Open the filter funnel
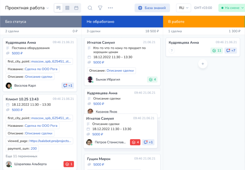Image resolution: width=245 pixels, height=170 pixels. pos(100,8)
